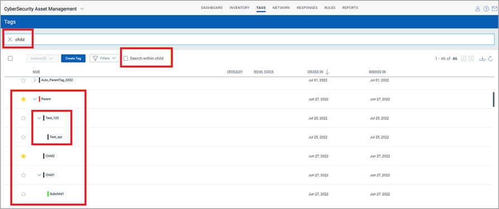This screenshot has height=209, width=499.
Task: Open the mail notifications icon
Action: 494,9
